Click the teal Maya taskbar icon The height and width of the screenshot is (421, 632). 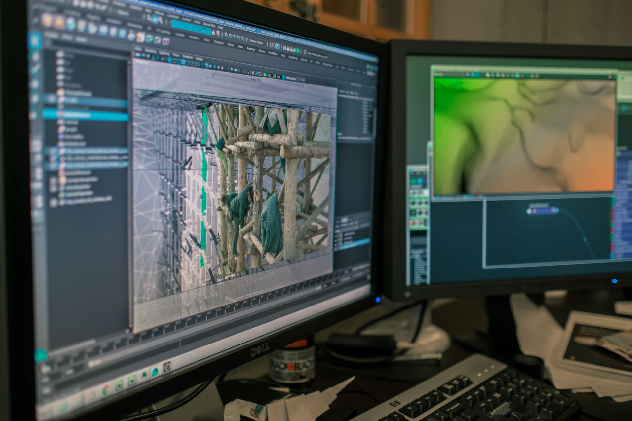155,372
